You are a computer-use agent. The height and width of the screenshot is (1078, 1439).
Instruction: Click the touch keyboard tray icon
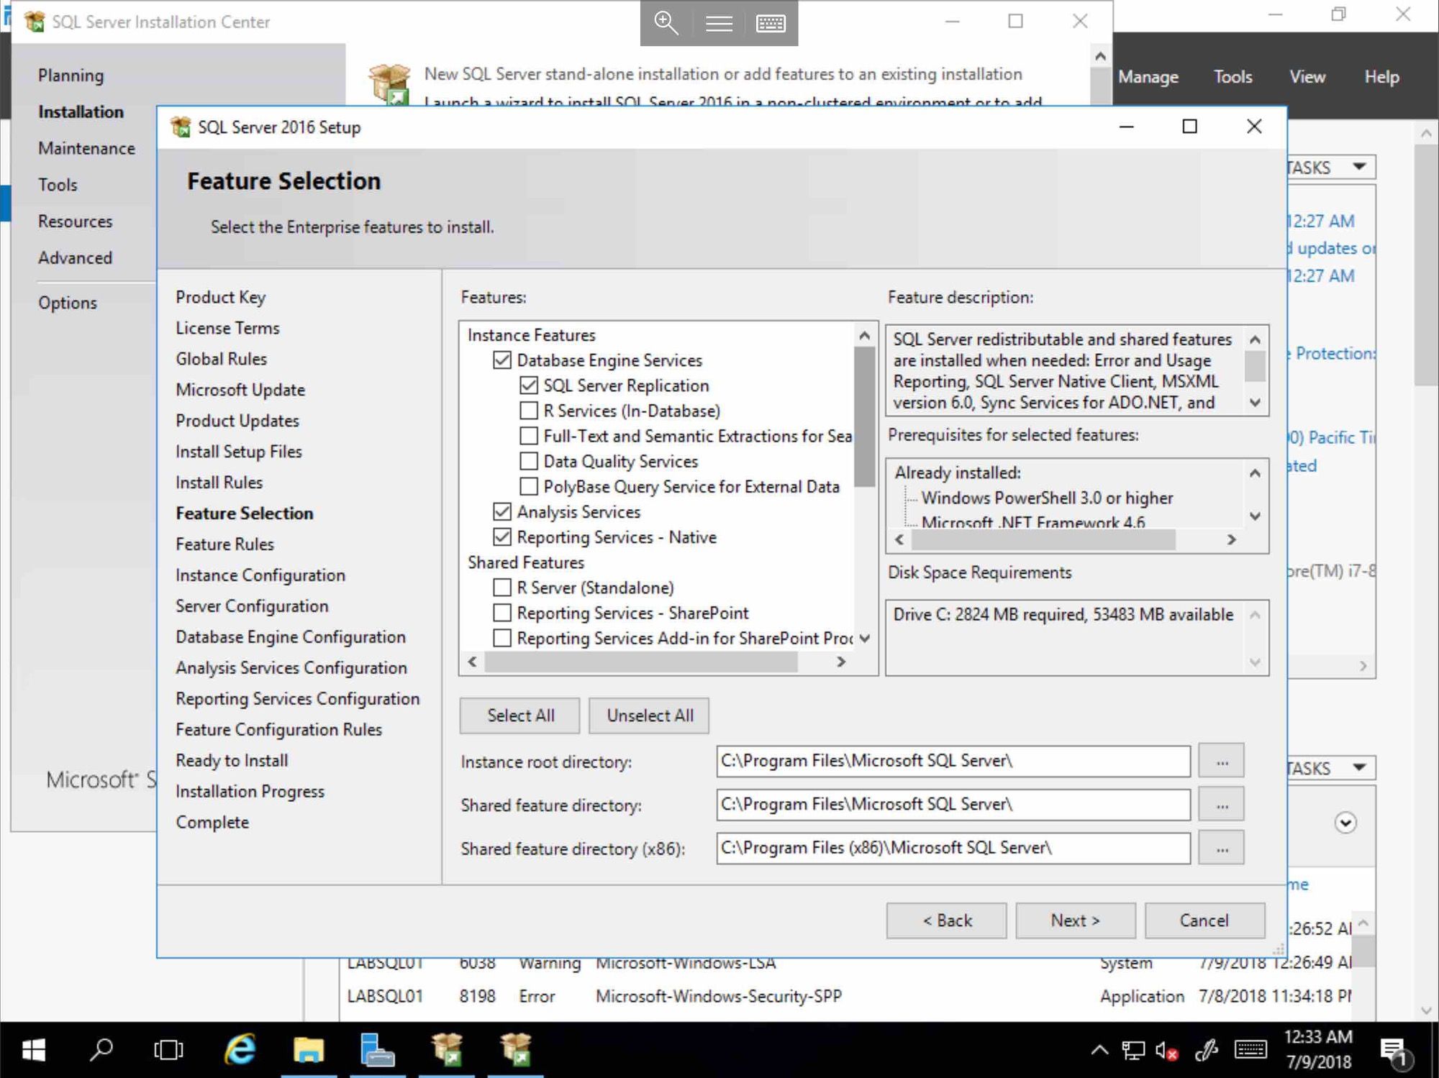coord(1250,1050)
